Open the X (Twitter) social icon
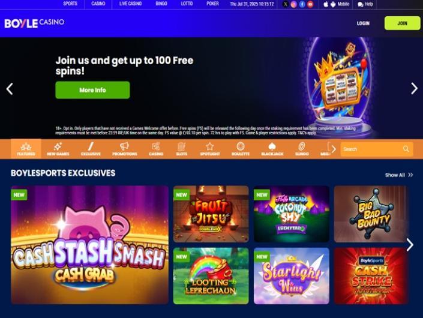 tap(286, 4)
